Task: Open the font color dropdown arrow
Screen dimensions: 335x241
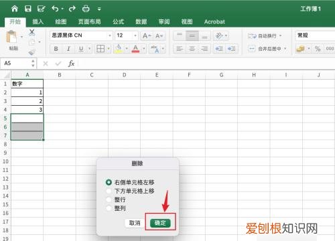Action: 144,49
